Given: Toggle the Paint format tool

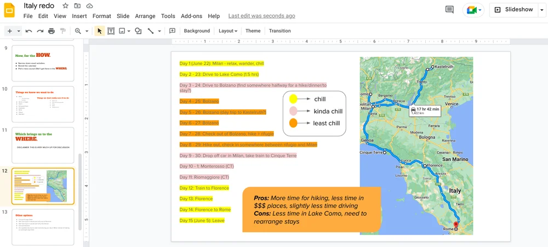Looking at the screenshot, I should [63, 31].
